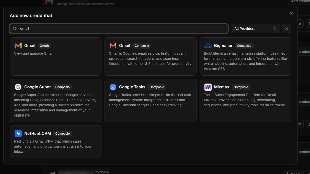Pick the Mixmax credential card
This screenshot has height=174, width=310.
pos(245,100)
